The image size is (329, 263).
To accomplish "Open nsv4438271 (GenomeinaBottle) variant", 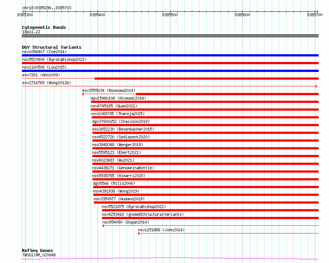I will (123, 168).
